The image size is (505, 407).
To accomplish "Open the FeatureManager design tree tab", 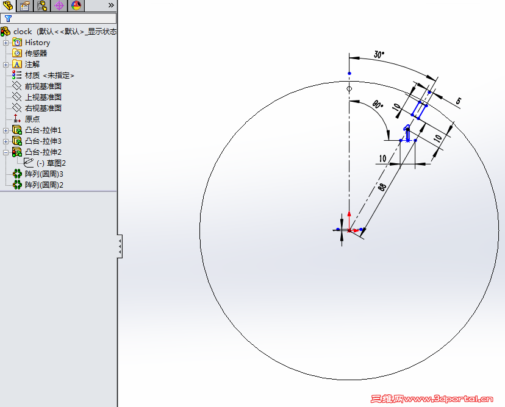I will [8, 5].
